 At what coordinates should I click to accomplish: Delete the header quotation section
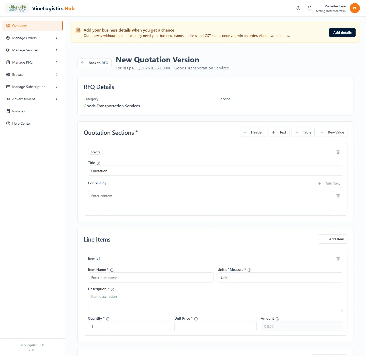click(338, 152)
